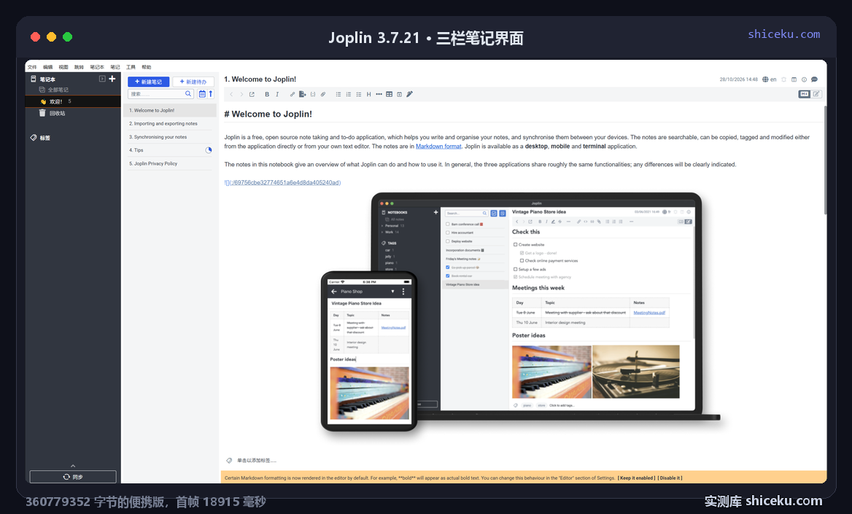Open the 视图 menu
The height and width of the screenshot is (514, 852).
point(63,67)
